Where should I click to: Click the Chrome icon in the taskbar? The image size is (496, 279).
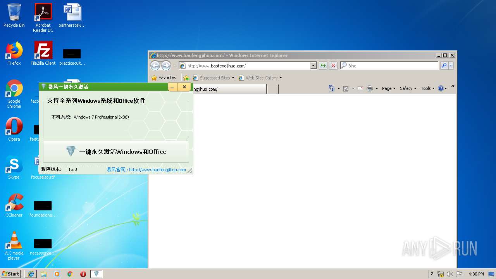tap(70, 274)
